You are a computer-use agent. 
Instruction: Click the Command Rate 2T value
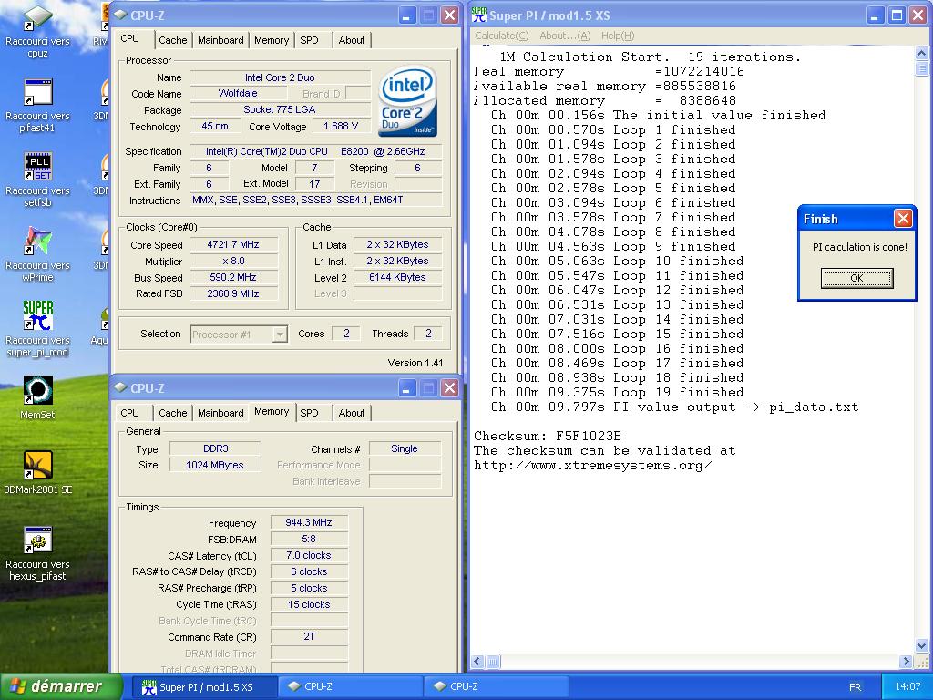(309, 636)
